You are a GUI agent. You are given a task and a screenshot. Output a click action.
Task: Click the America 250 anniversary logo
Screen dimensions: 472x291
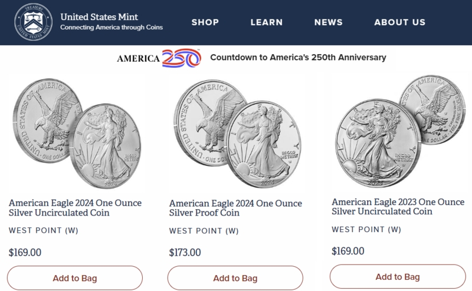pos(159,58)
